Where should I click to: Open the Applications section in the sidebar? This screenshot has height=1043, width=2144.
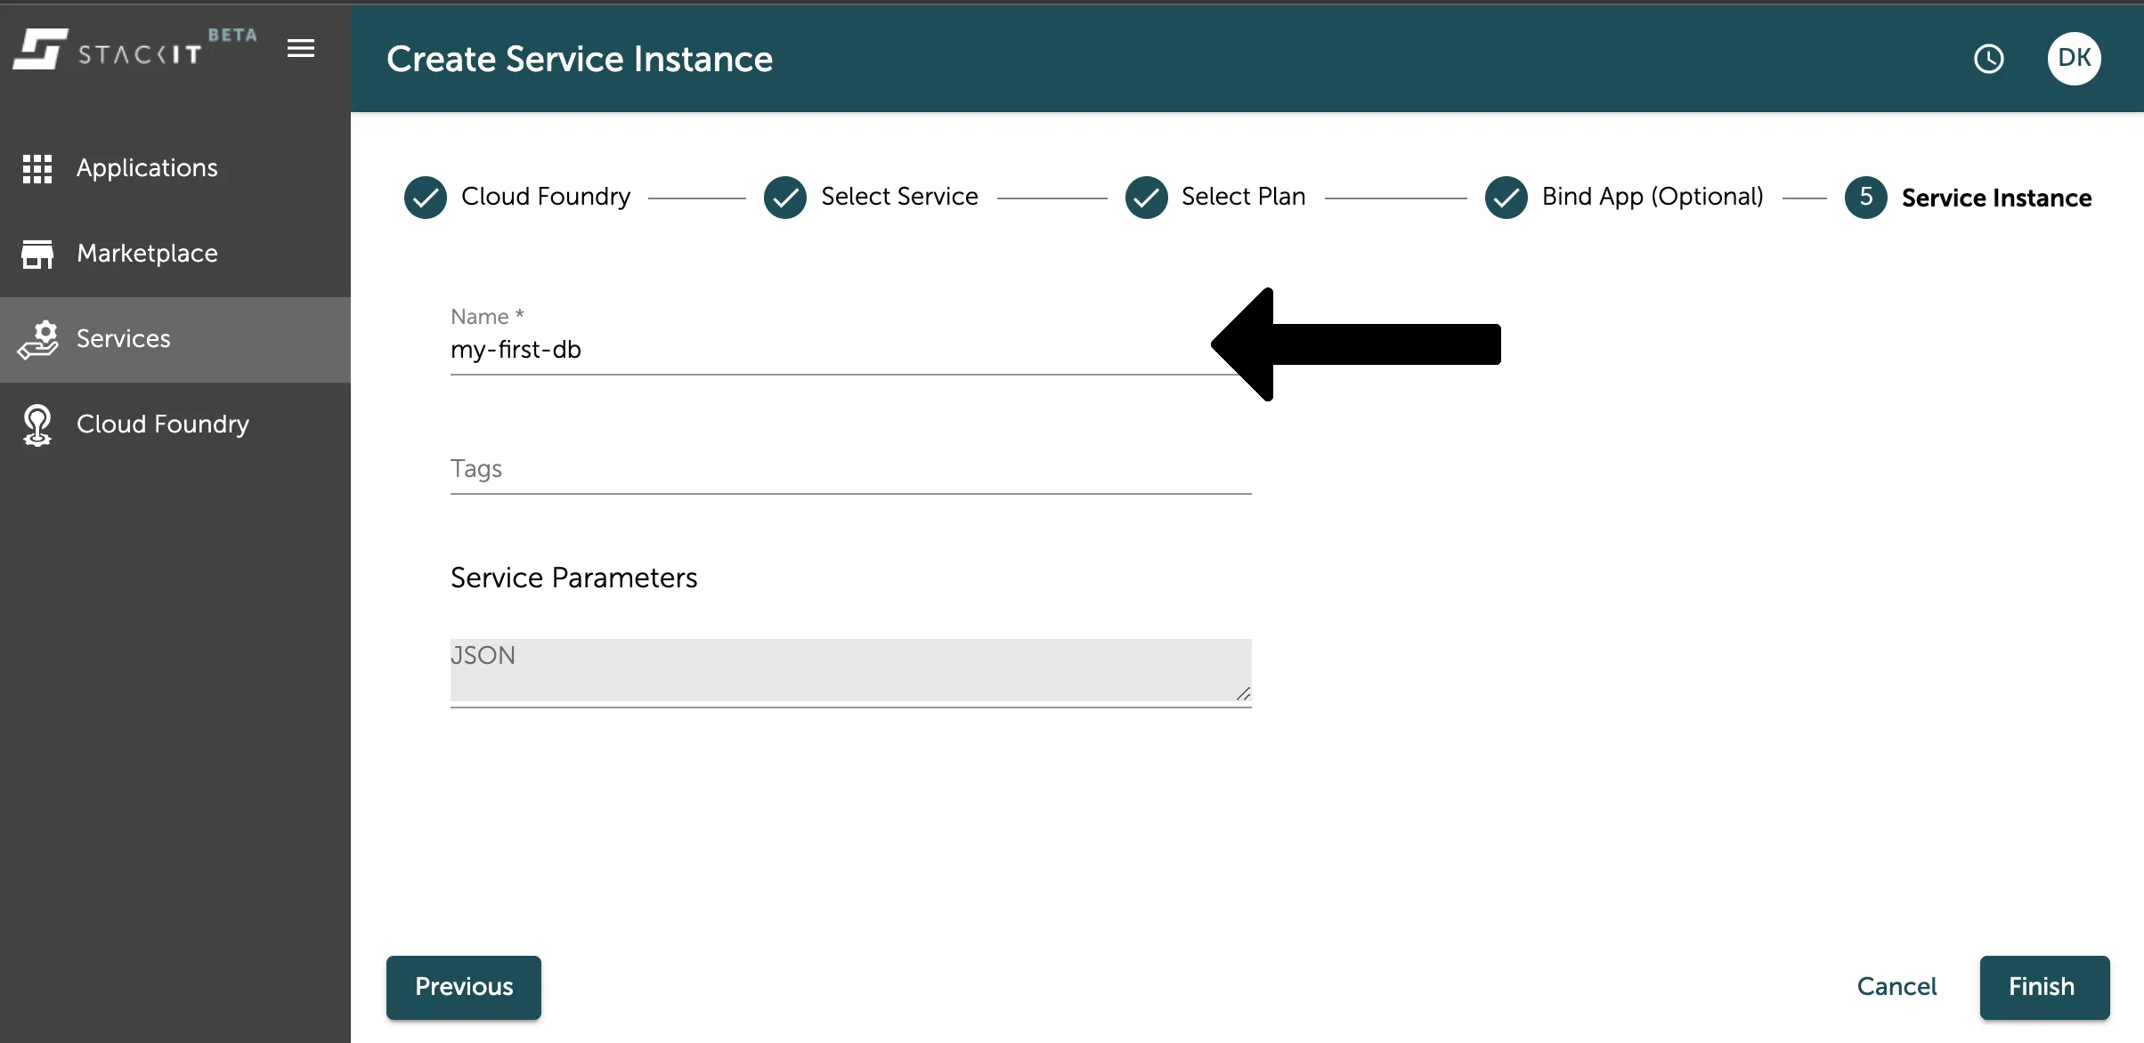click(146, 167)
